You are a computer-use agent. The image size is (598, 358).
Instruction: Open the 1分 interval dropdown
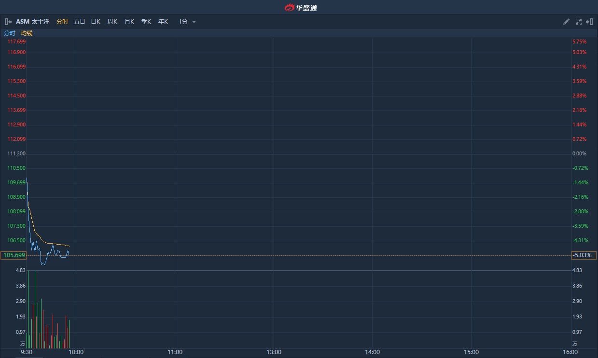187,22
